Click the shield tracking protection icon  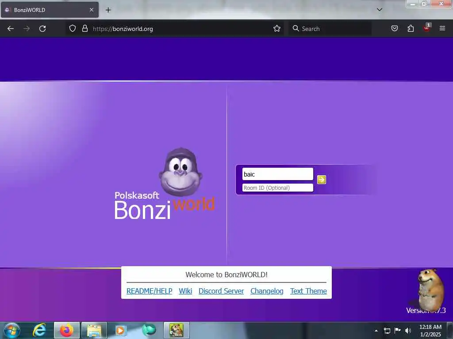point(73,29)
